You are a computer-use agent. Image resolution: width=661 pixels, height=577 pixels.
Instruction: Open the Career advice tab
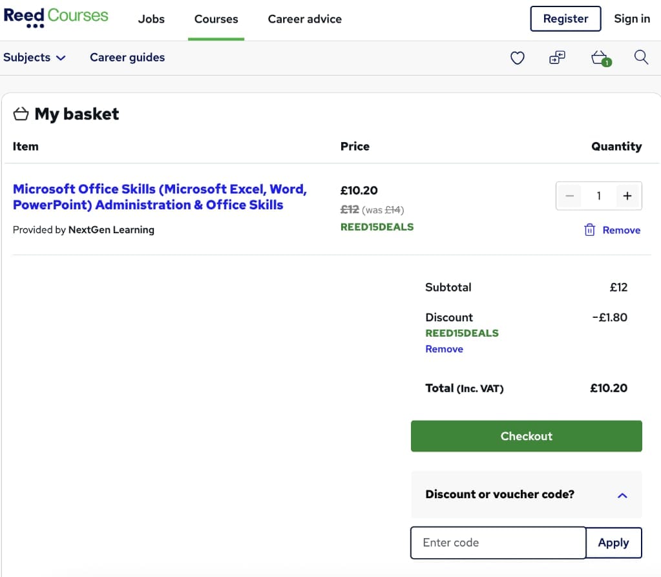click(305, 19)
